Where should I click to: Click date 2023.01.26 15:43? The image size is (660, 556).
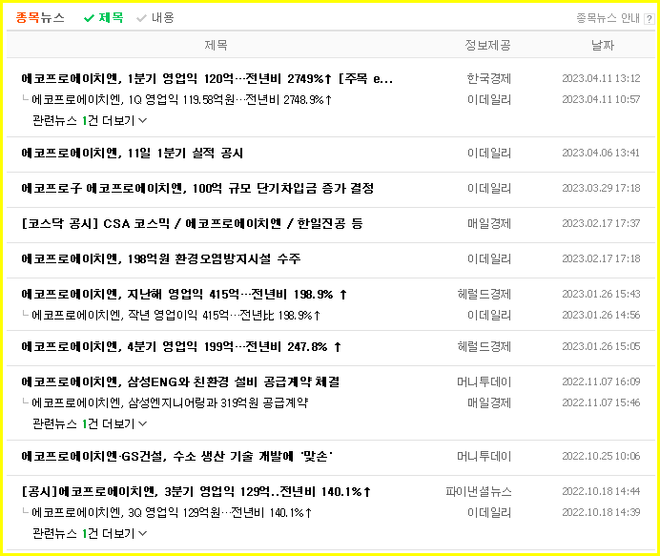coord(601,294)
